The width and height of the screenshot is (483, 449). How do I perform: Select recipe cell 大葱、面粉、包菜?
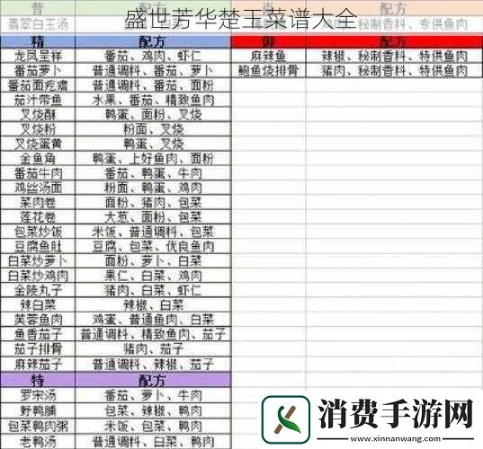pos(153,217)
